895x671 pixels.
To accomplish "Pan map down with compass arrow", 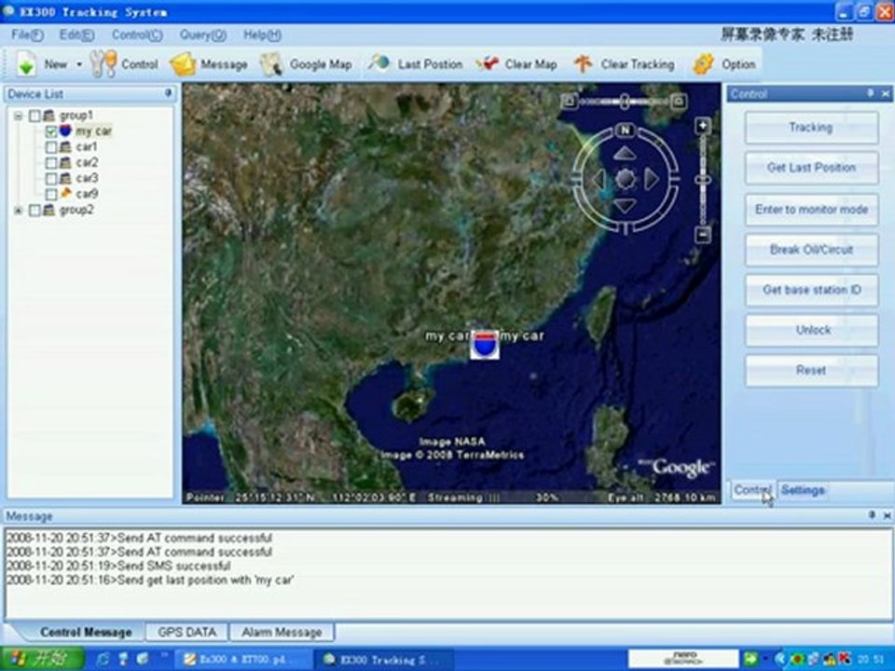I will pyautogui.click(x=625, y=205).
